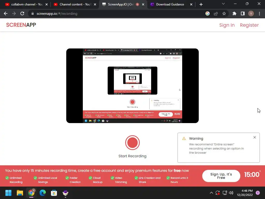Click the Link Creation and Share checkmark

pos(147,180)
